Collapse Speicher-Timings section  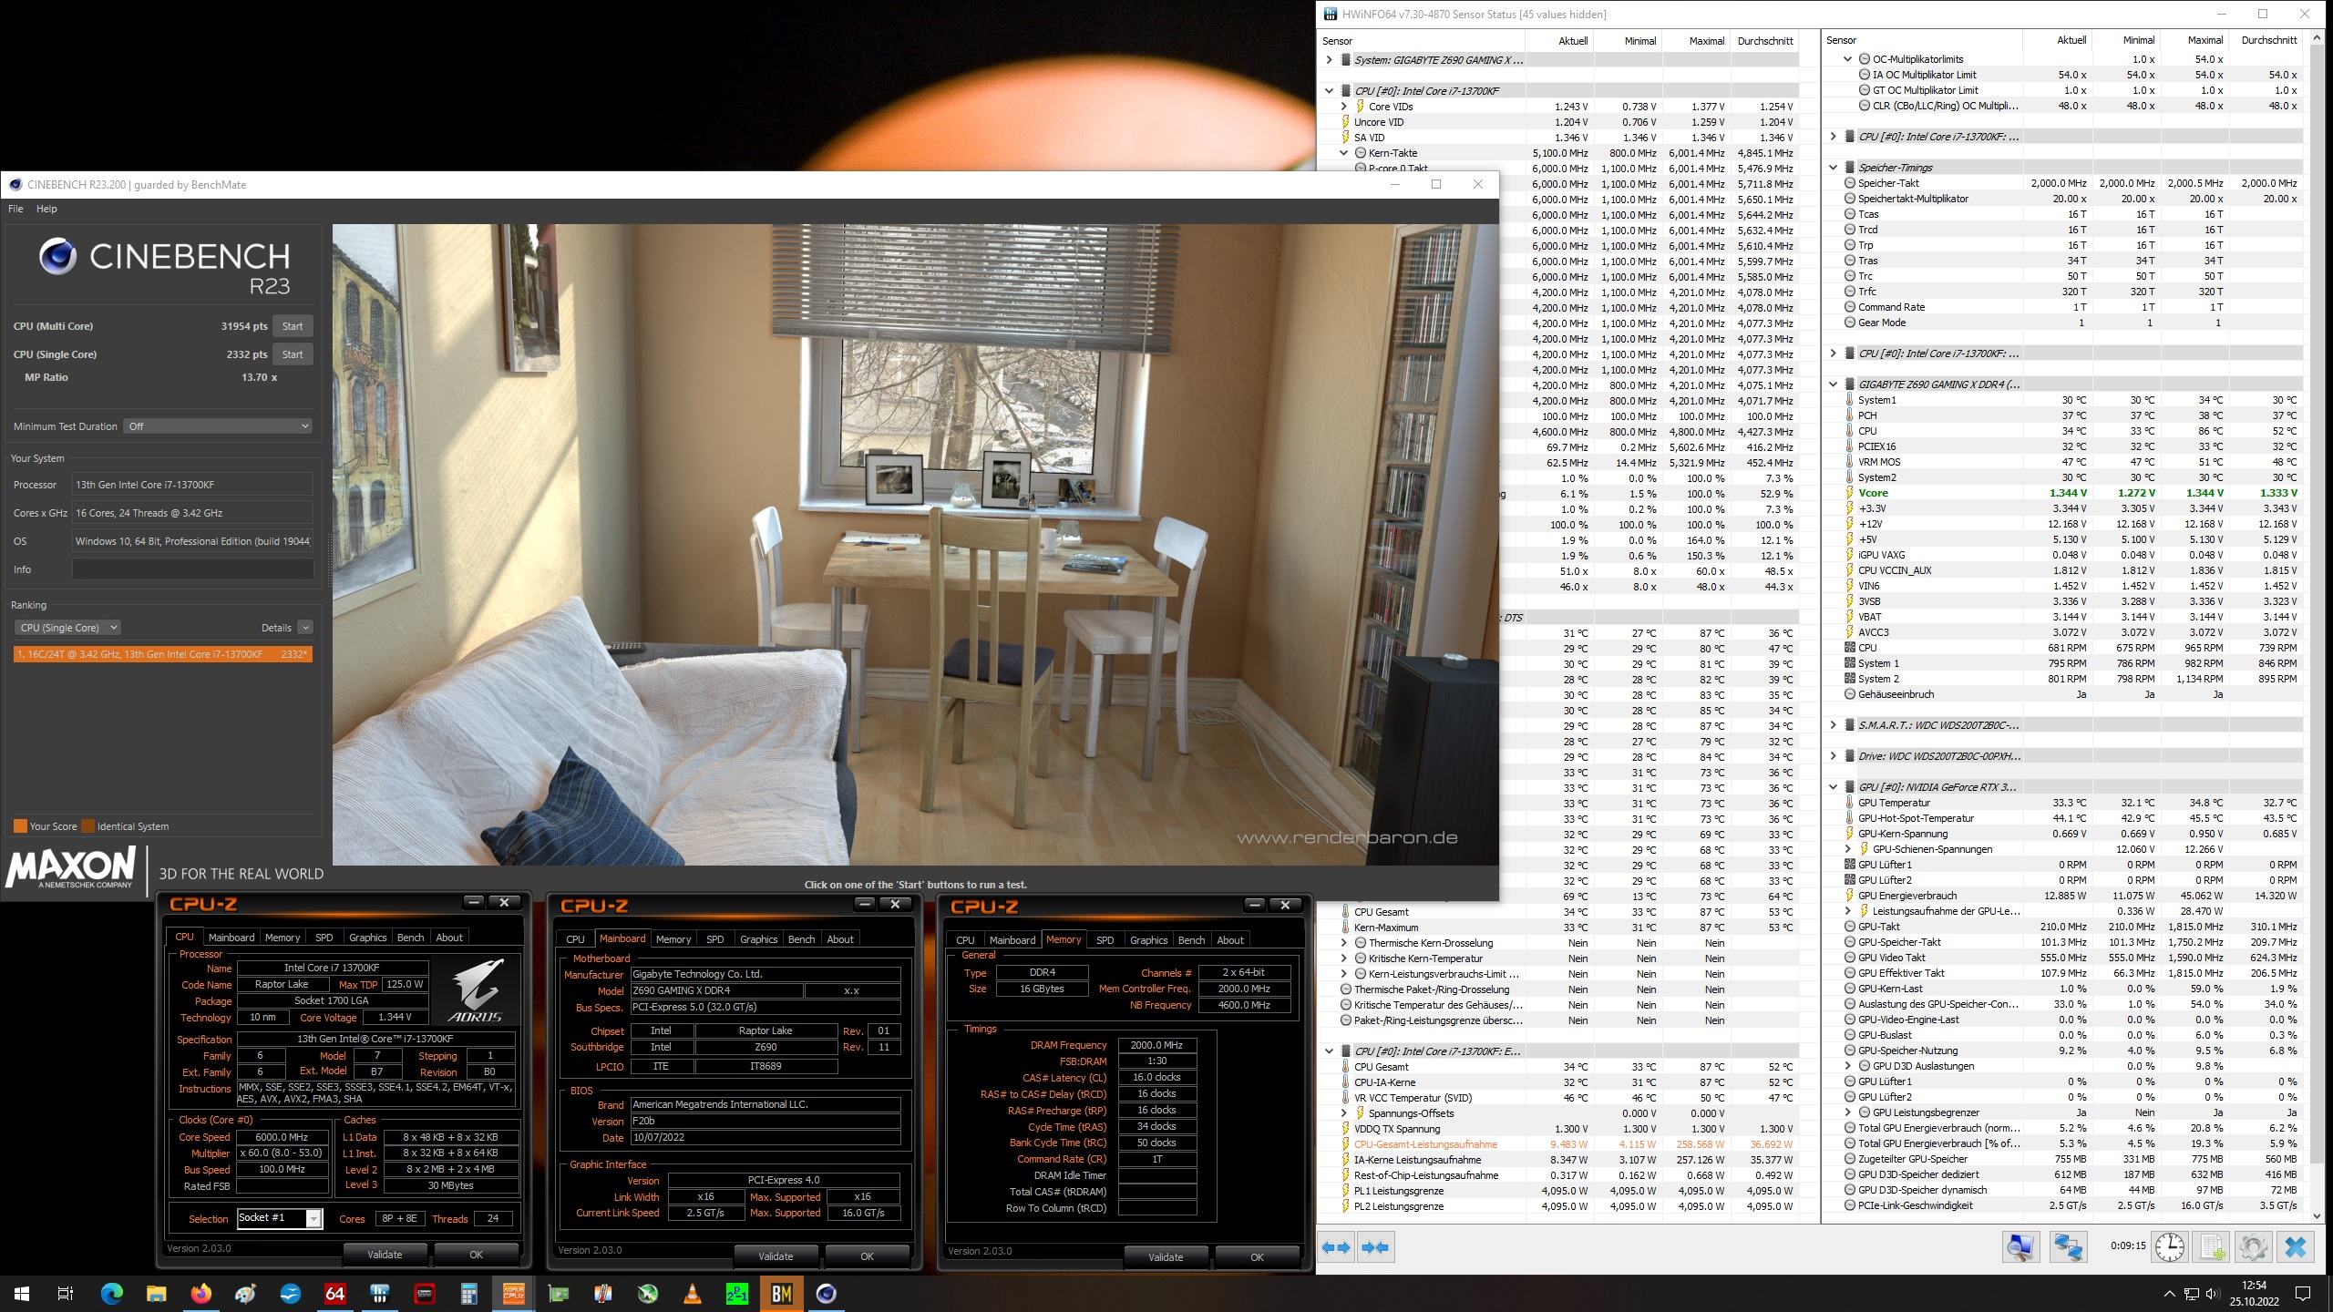pos(1833,168)
